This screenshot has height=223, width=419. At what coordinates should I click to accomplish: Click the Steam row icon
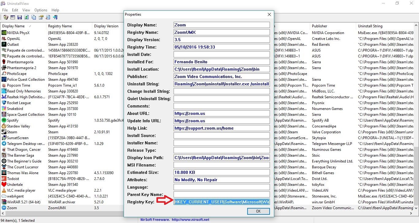(x=4, y=132)
